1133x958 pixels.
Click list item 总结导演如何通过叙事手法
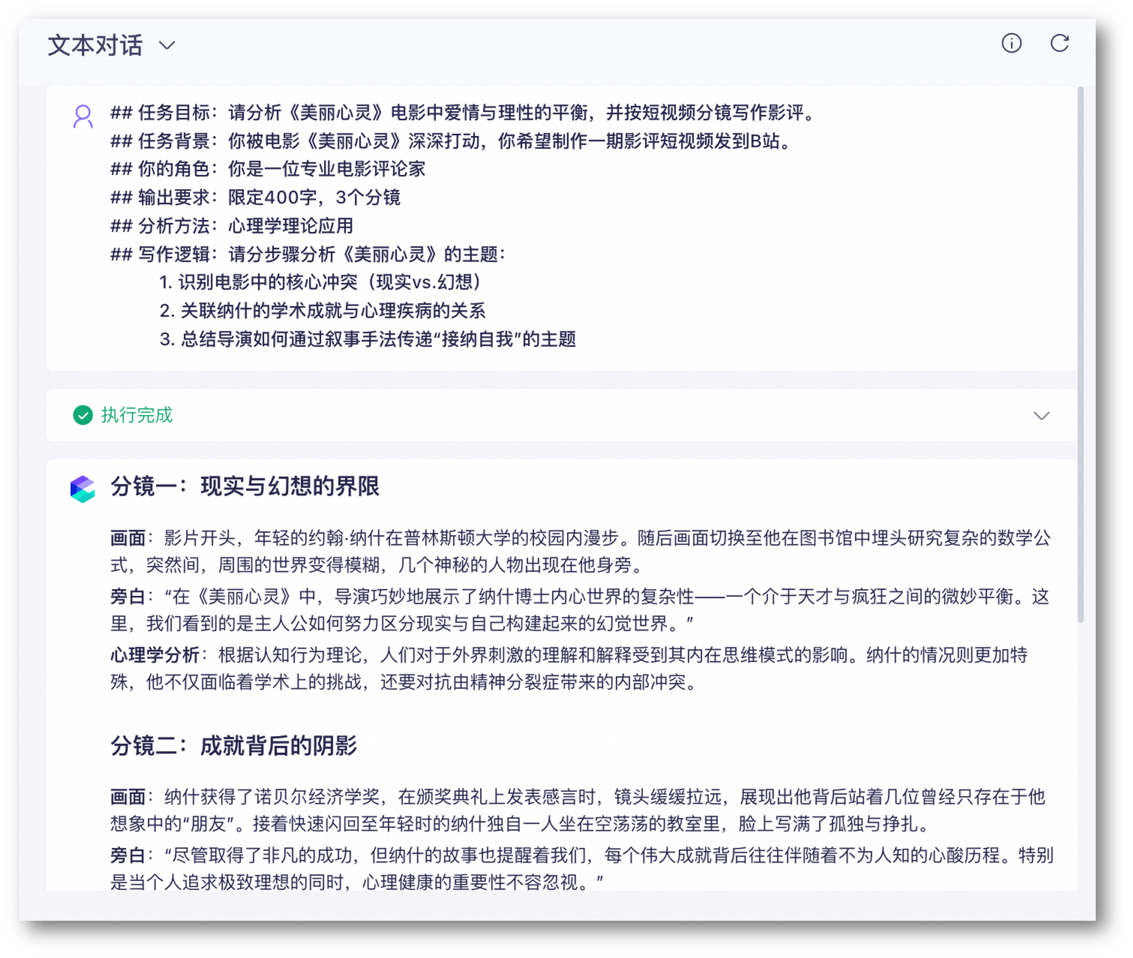click(368, 339)
